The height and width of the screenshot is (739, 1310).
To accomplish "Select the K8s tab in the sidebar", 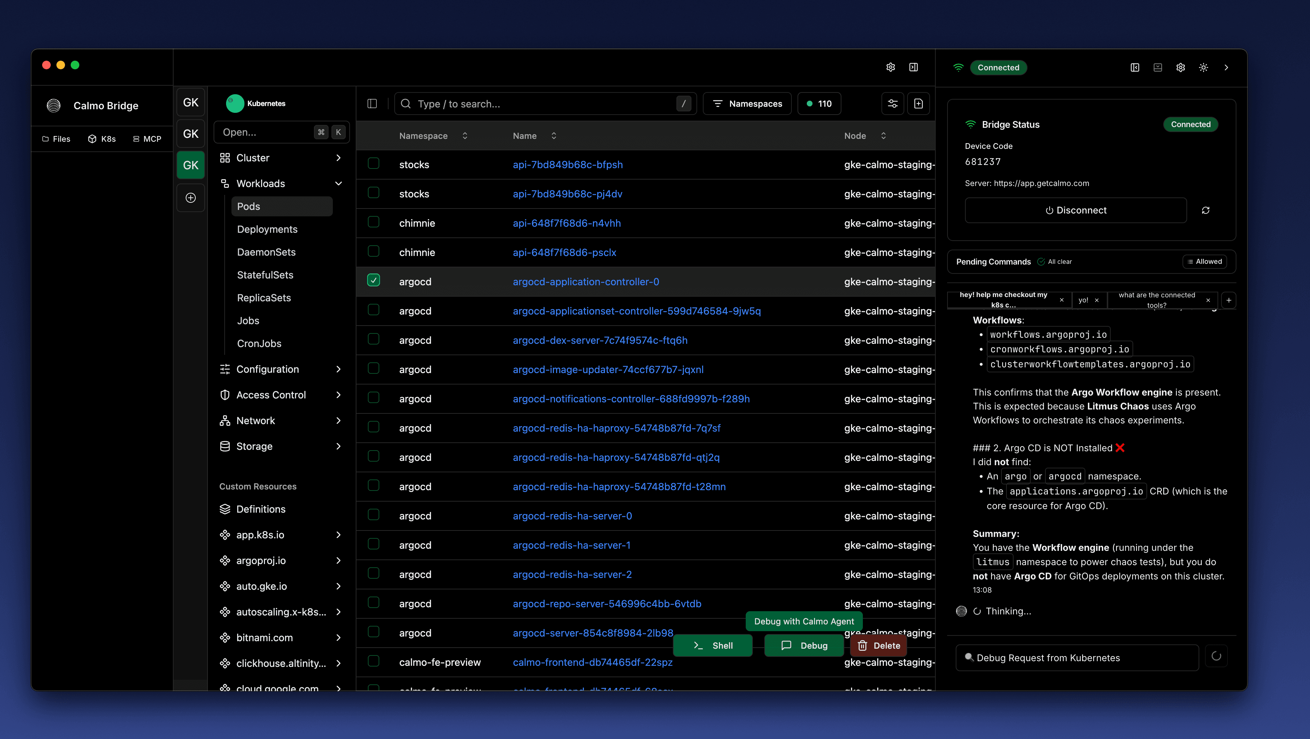I will (102, 139).
